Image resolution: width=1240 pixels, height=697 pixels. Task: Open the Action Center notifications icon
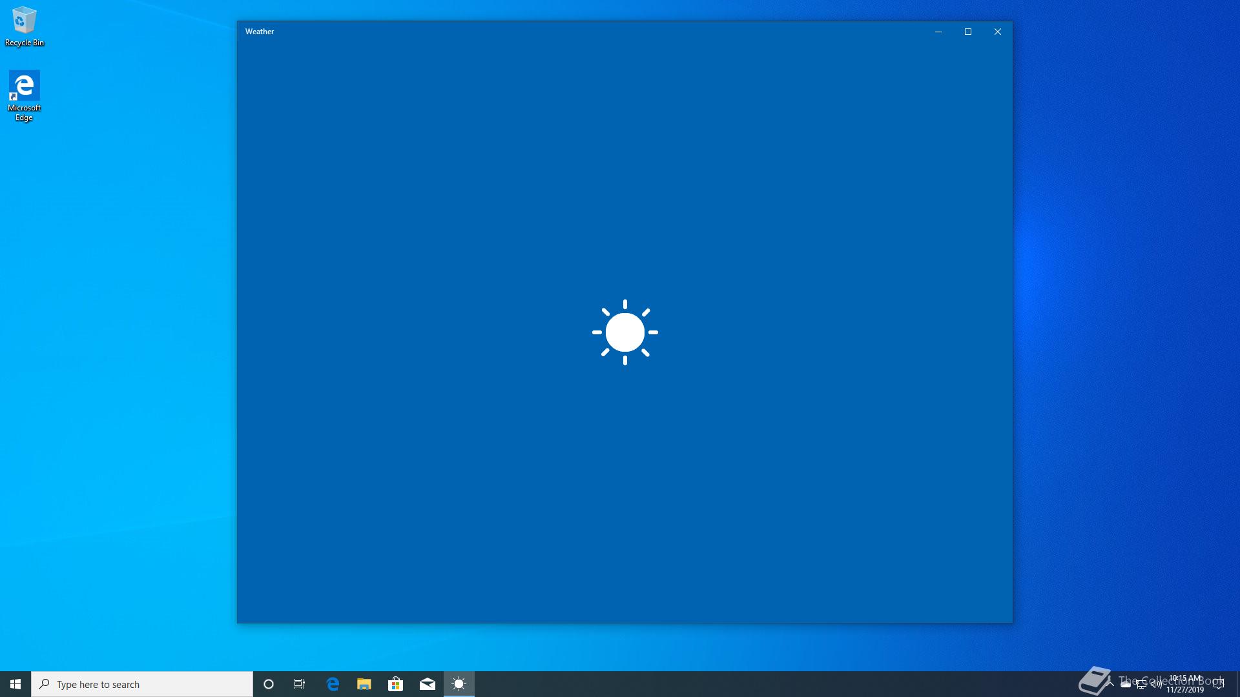coord(1219,684)
